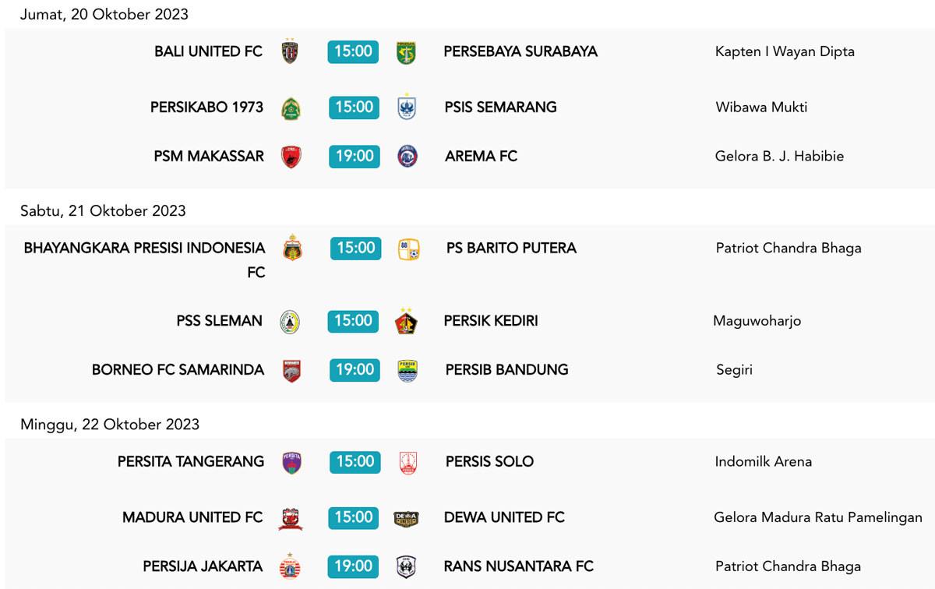The width and height of the screenshot is (935, 589).
Task: Open the Rans Nusantara FC team link
Action: coord(519,566)
